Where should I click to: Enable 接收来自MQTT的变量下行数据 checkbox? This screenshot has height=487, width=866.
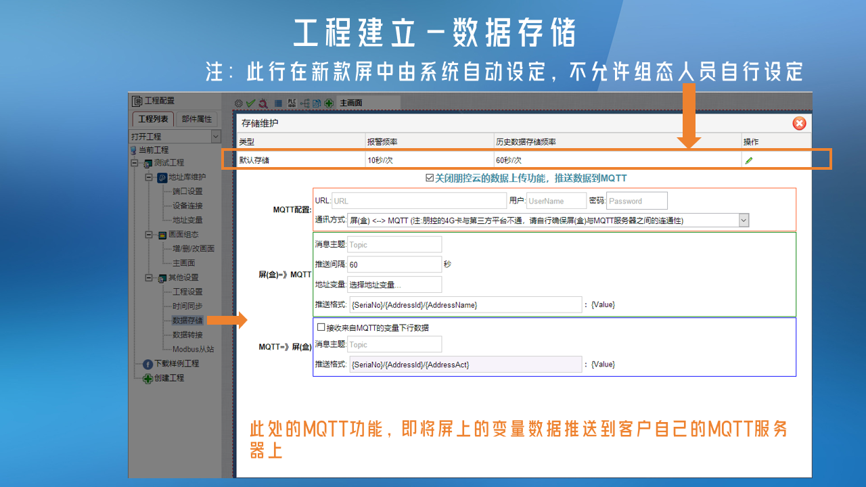(321, 327)
